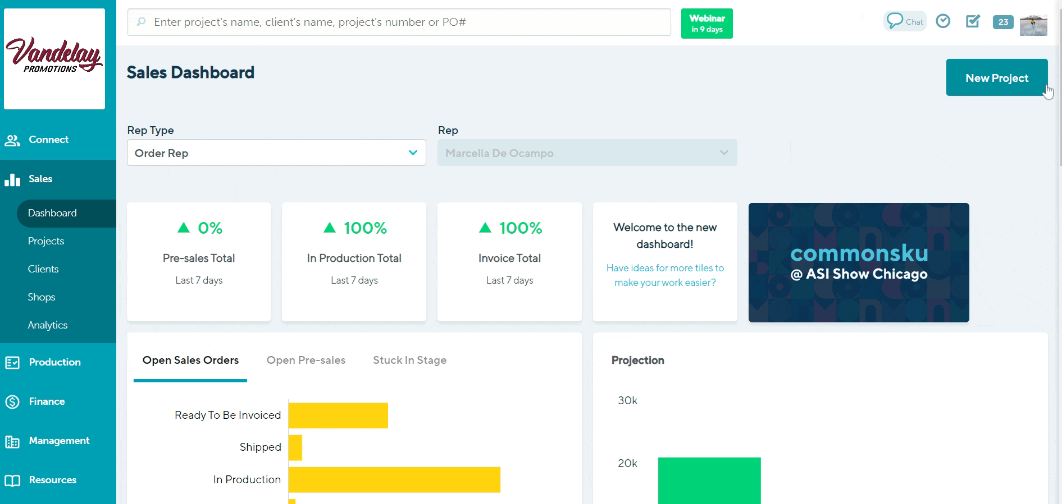Click the 'Sales Dashboard' page title
Viewport: 1062px width, 504px height.
pos(190,72)
